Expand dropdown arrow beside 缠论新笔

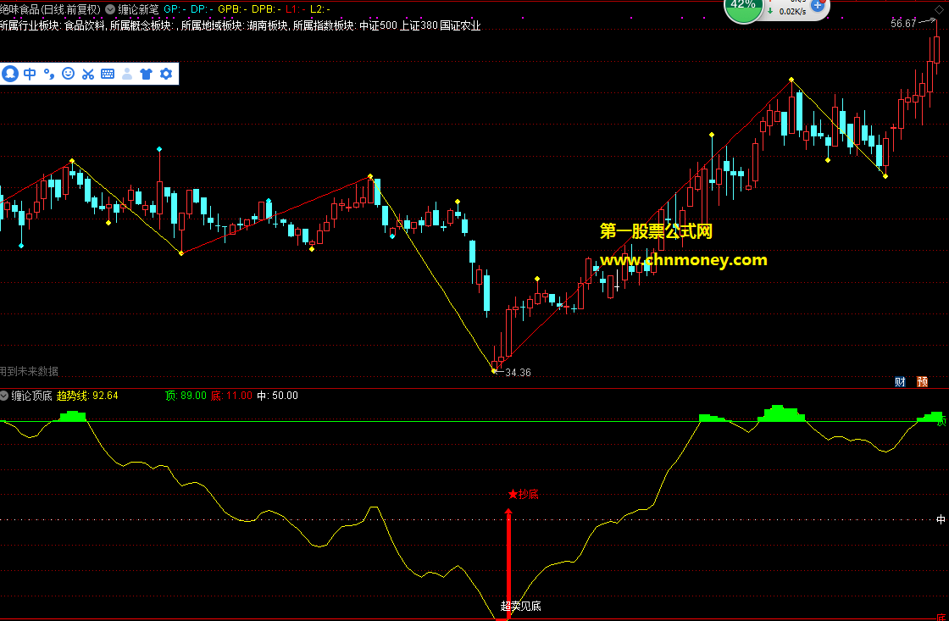[110, 9]
